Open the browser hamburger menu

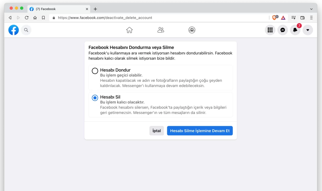point(311,18)
